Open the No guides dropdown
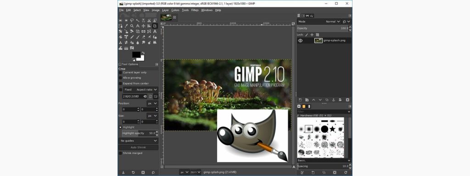Screen dimensions: 470x176 tap(139, 141)
